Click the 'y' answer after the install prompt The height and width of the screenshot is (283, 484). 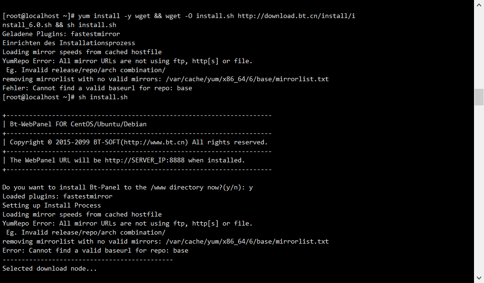(x=251, y=188)
